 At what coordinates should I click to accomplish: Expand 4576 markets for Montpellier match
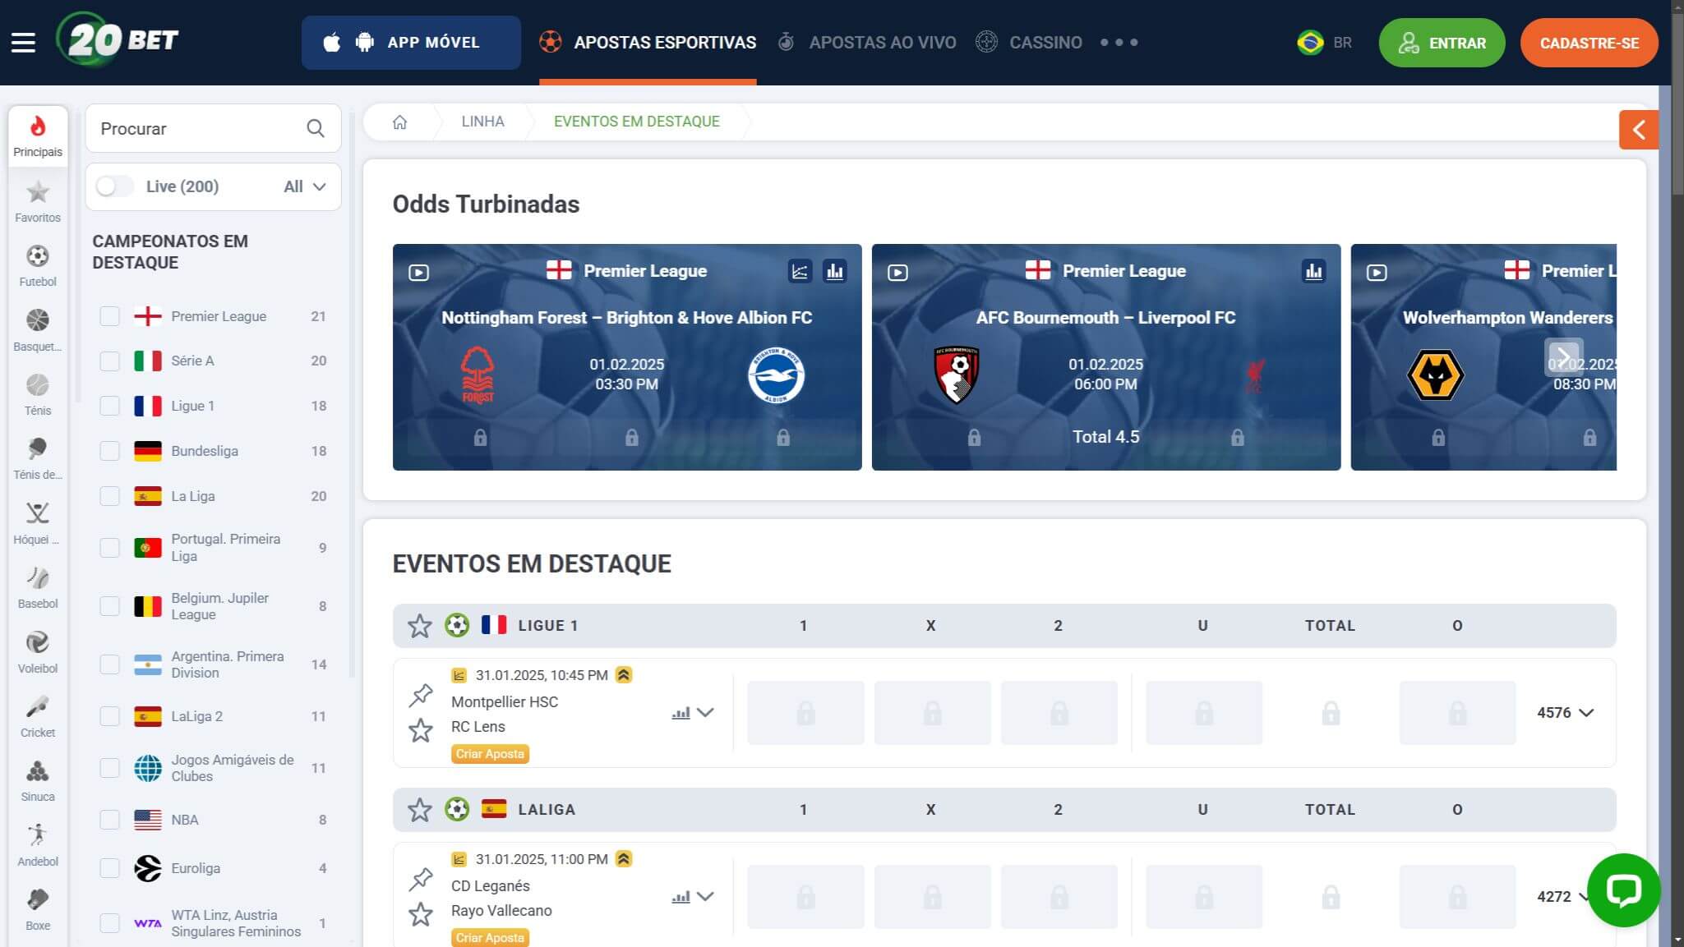pos(1565,713)
